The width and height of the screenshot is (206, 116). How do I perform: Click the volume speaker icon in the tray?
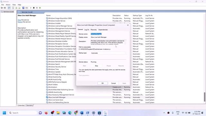(186, 113)
